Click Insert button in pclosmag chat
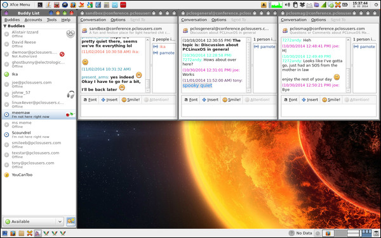 [x=310, y=99]
